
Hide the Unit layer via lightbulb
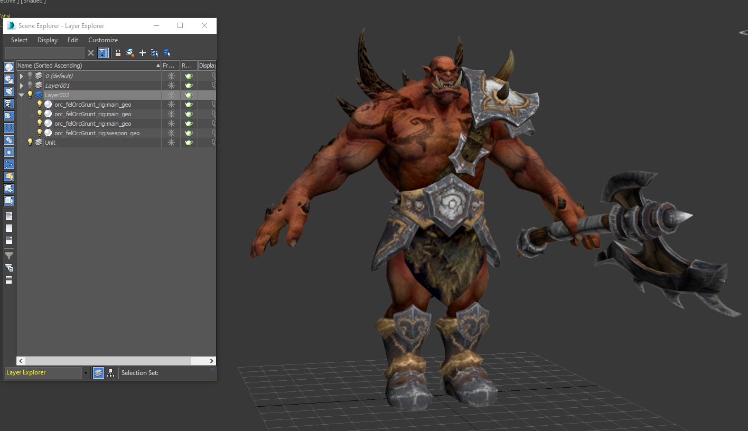pyautogui.click(x=30, y=143)
